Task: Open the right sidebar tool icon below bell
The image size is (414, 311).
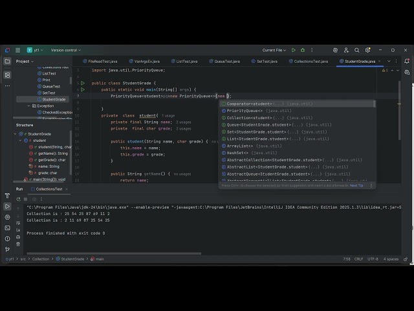Action: click(407, 72)
